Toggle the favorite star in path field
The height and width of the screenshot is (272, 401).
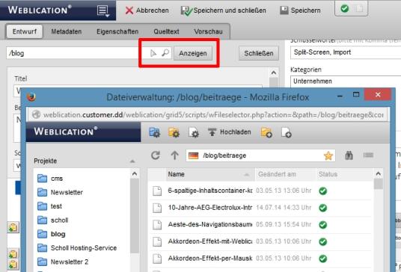click(x=328, y=155)
